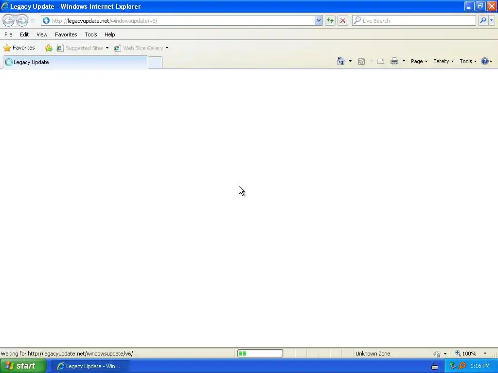
Task: Go back with the Back arrow button
Action: pyautogui.click(x=9, y=20)
